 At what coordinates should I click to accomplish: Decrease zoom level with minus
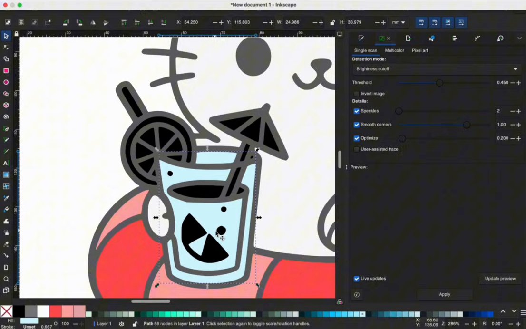point(467,324)
